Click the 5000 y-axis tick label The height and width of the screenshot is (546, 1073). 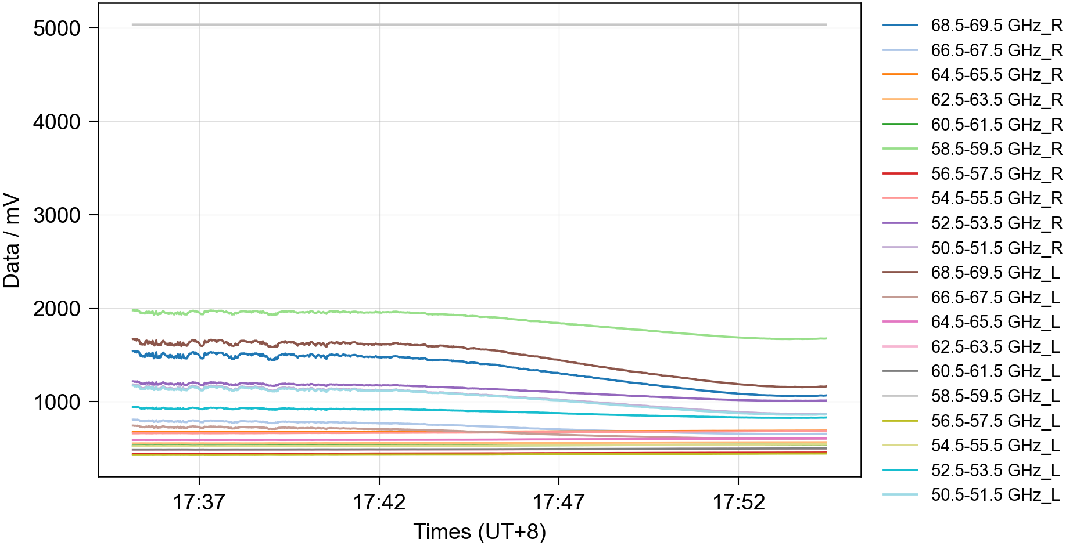point(56,28)
